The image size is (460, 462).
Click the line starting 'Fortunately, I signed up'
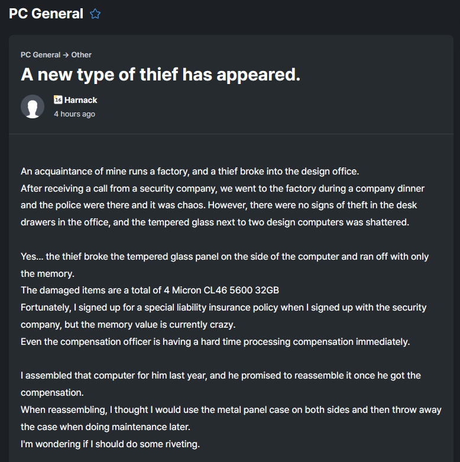pyautogui.click(x=223, y=308)
